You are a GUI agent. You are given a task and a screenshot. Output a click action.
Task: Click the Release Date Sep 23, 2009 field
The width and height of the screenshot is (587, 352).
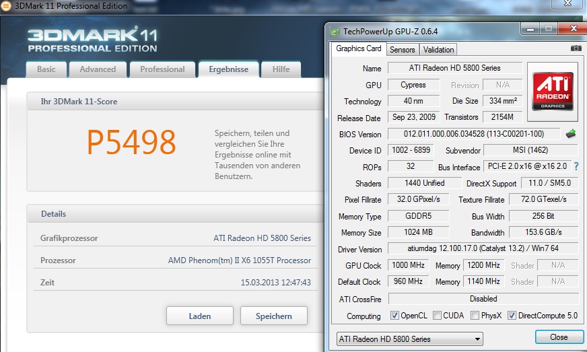414,117
